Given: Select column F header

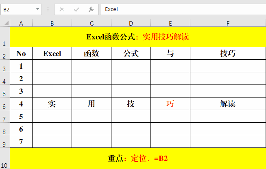Looking at the screenshot, I should (x=228, y=23).
